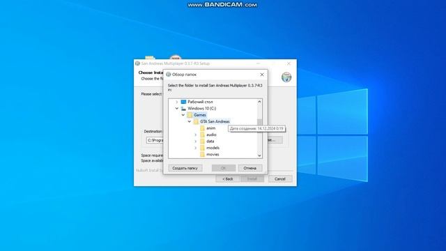Viewport: 446px width, 251px height.
Task: Click the greyed OK button in folder dialog
Action: pos(224,168)
